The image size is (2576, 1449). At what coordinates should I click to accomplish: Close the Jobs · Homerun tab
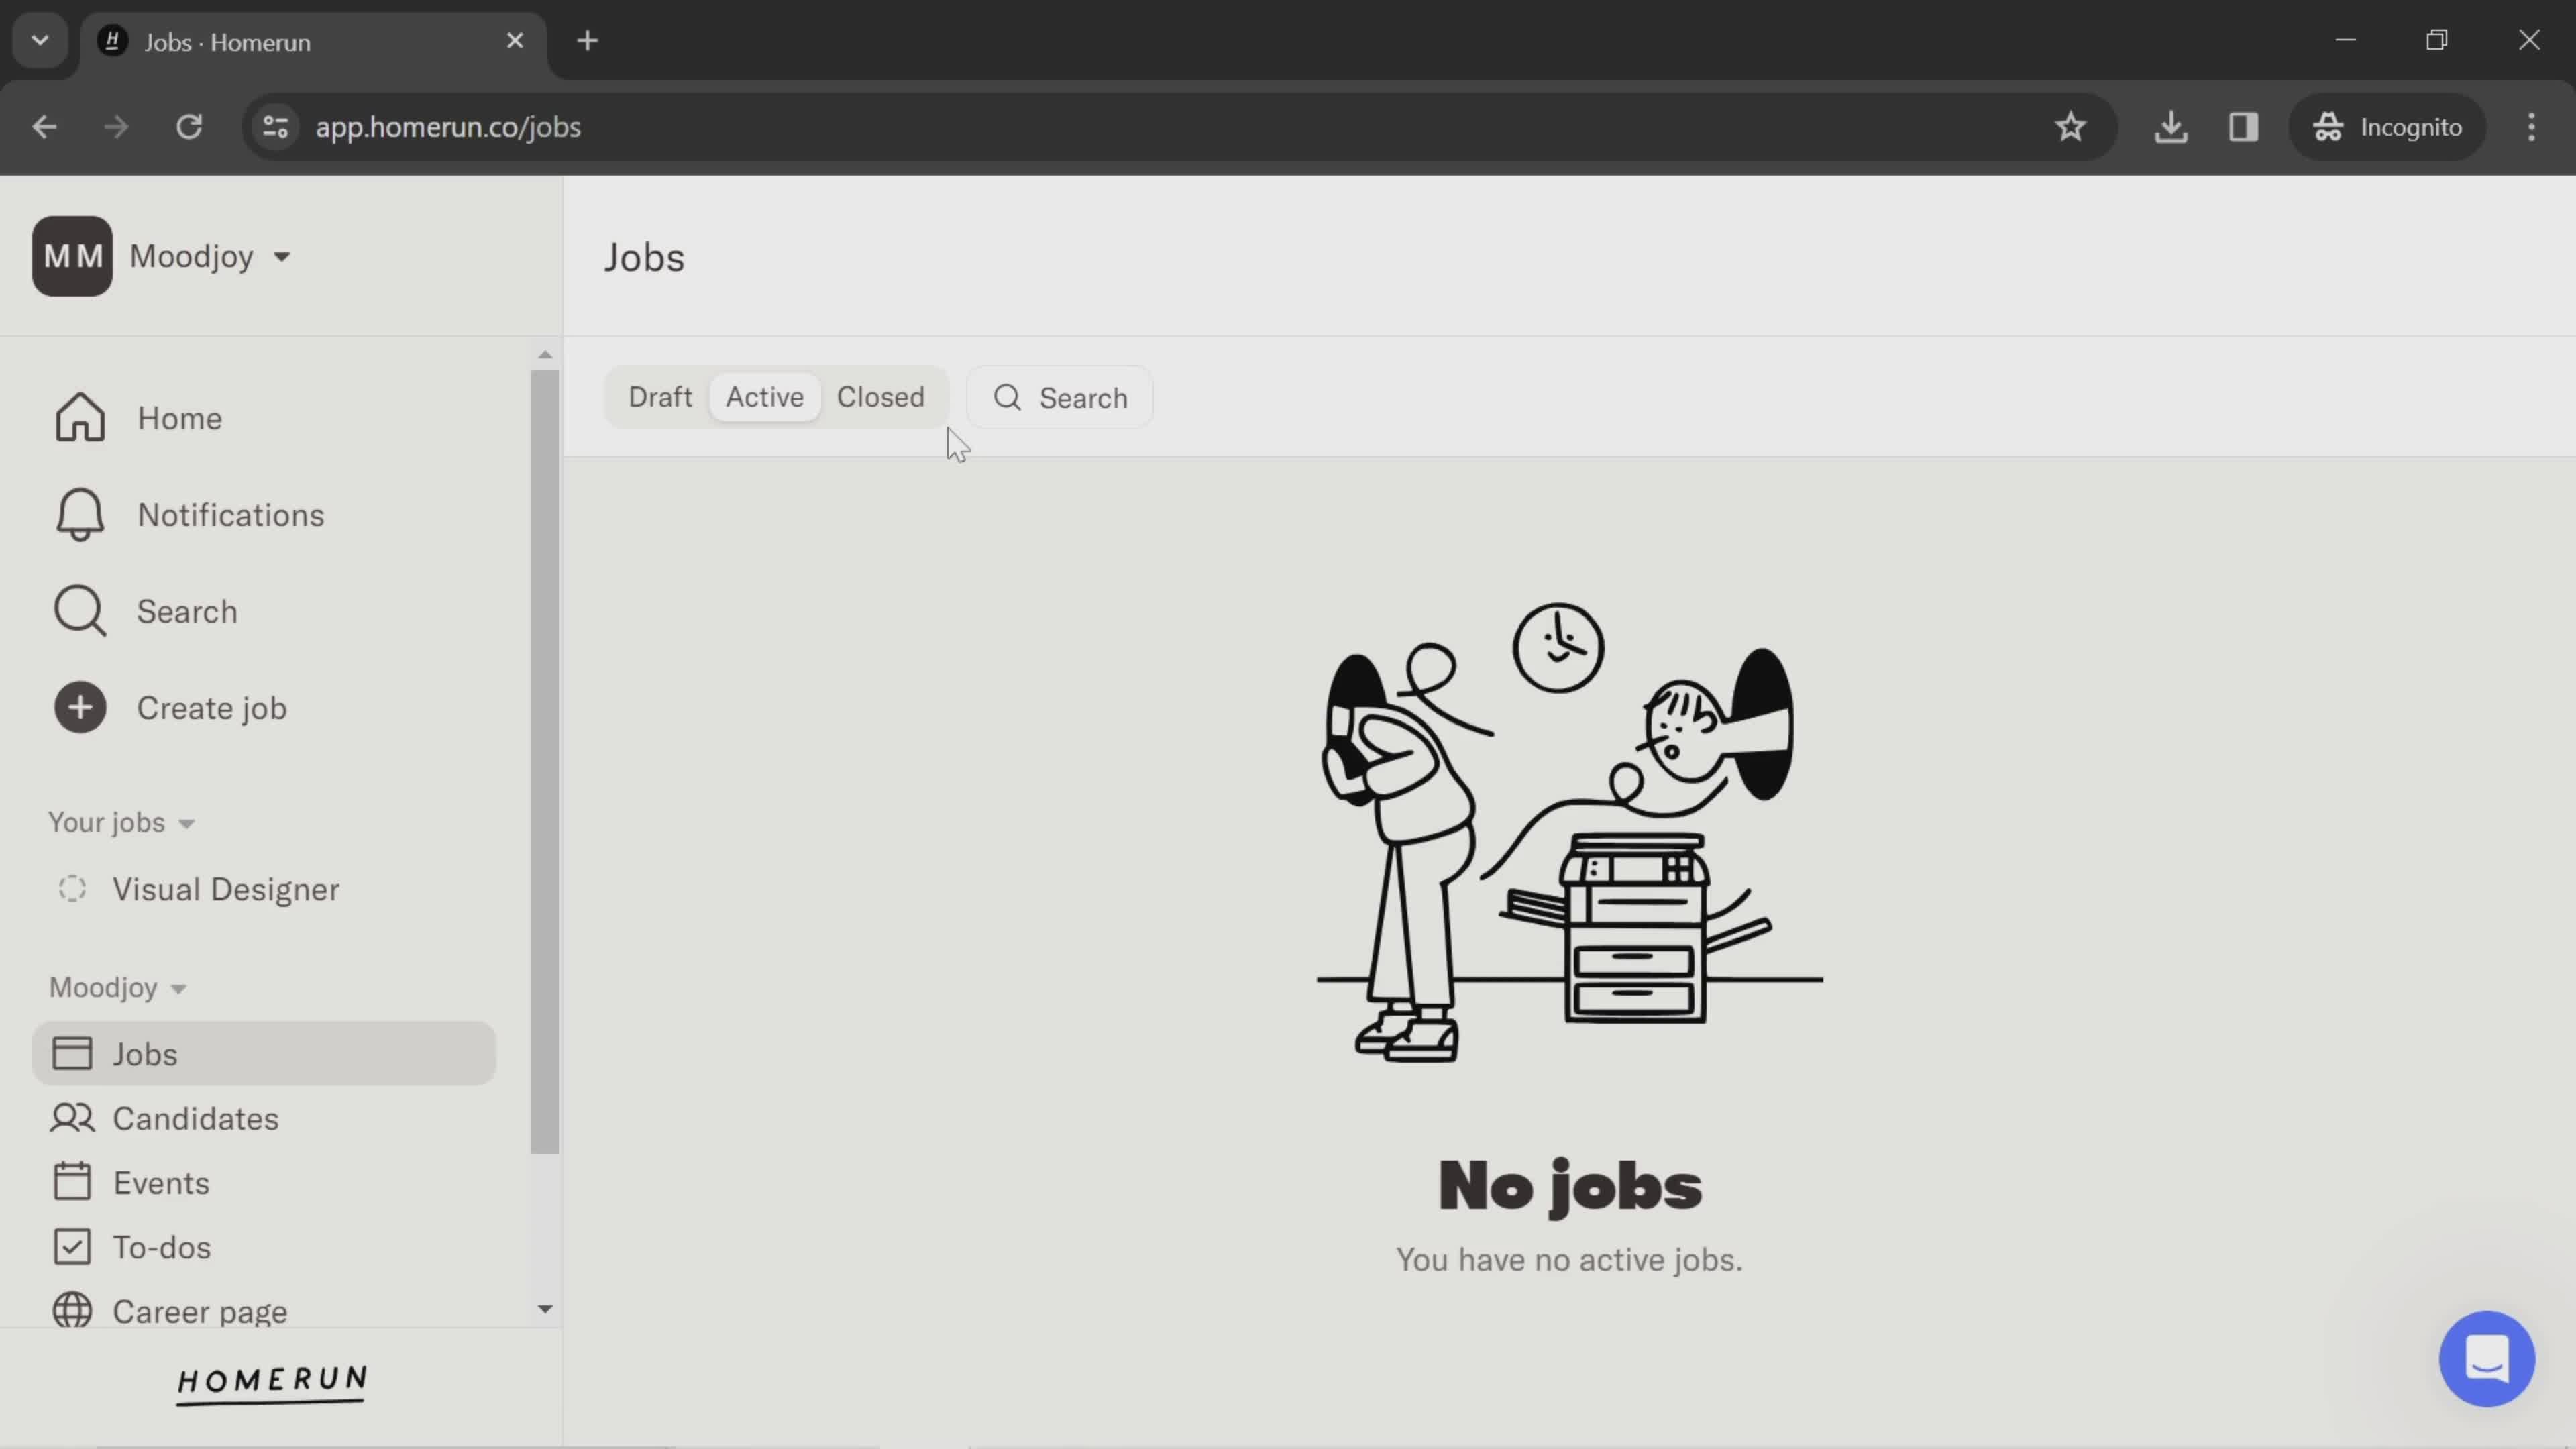coord(515,41)
